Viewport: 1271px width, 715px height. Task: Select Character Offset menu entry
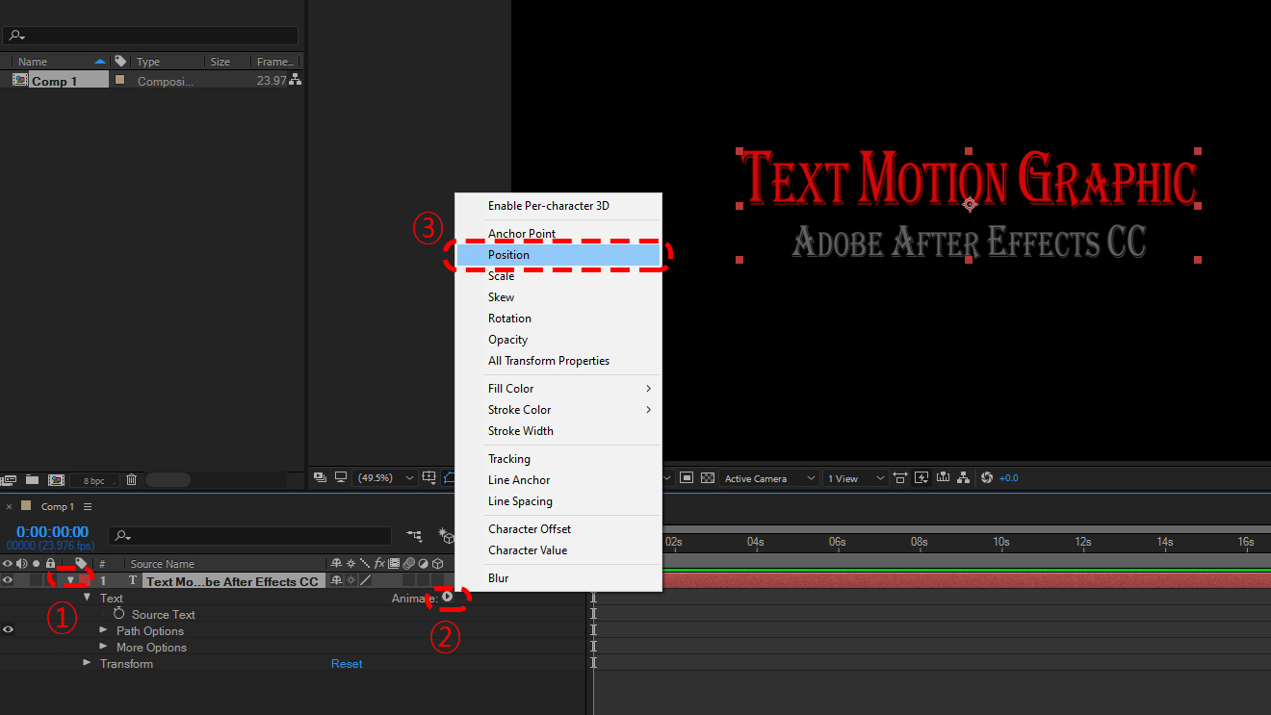pos(558,528)
